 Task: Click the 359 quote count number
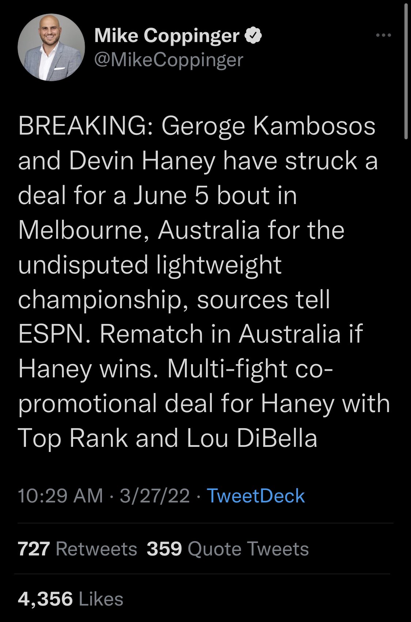point(164,549)
